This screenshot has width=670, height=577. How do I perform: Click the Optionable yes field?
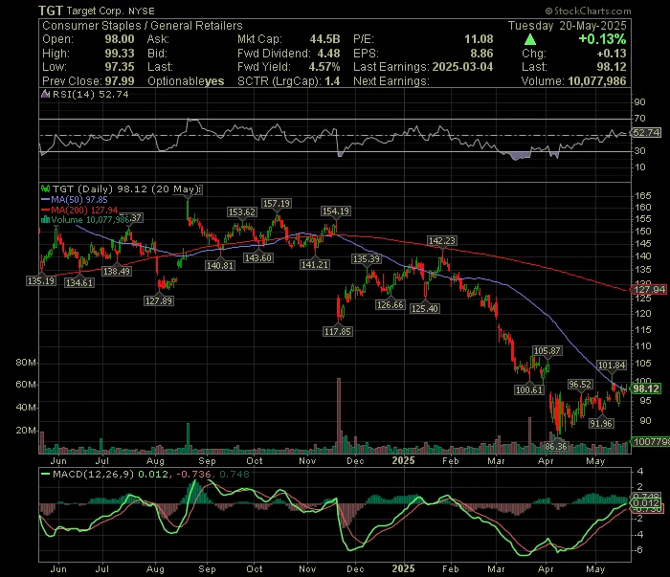[x=186, y=81]
